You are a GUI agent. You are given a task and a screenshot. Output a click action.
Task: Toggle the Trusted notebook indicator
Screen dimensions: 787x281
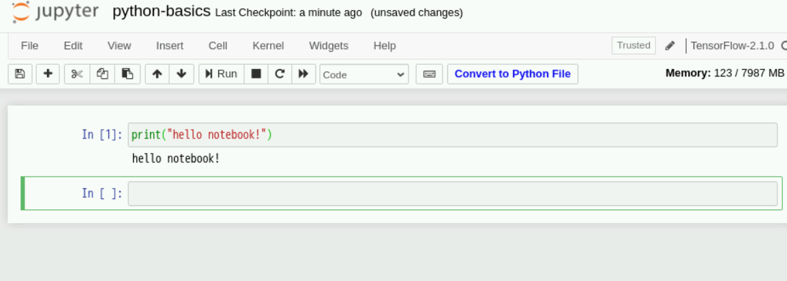634,46
